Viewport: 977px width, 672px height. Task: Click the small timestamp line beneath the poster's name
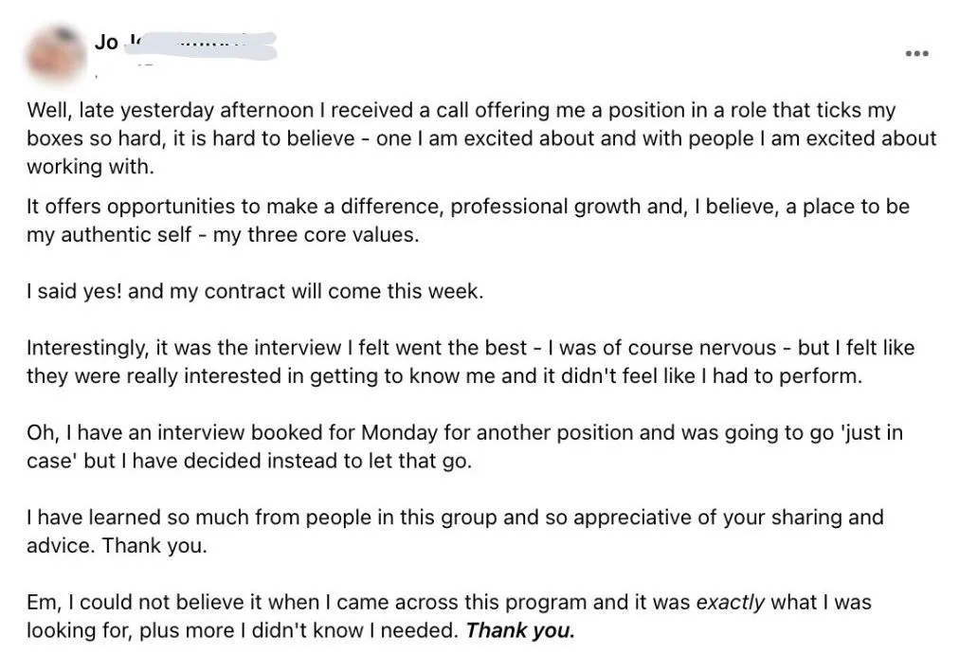tap(123, 70)
